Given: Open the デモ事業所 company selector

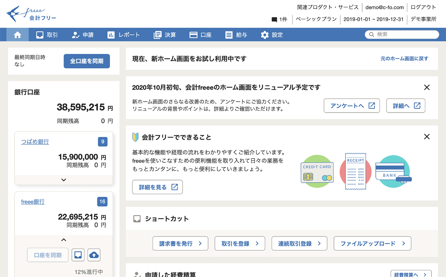Looking at the screenshot, I should pos(423,19).
